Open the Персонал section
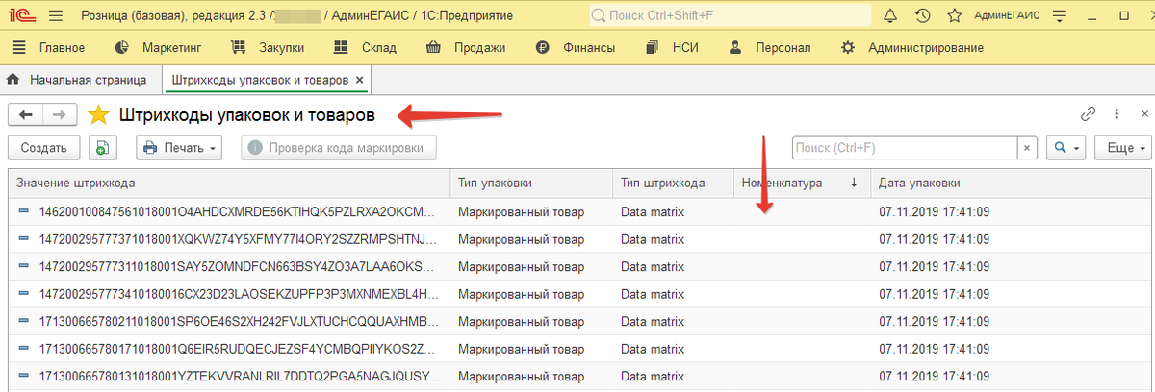The image size is (1155, 392). coord(769,47)
